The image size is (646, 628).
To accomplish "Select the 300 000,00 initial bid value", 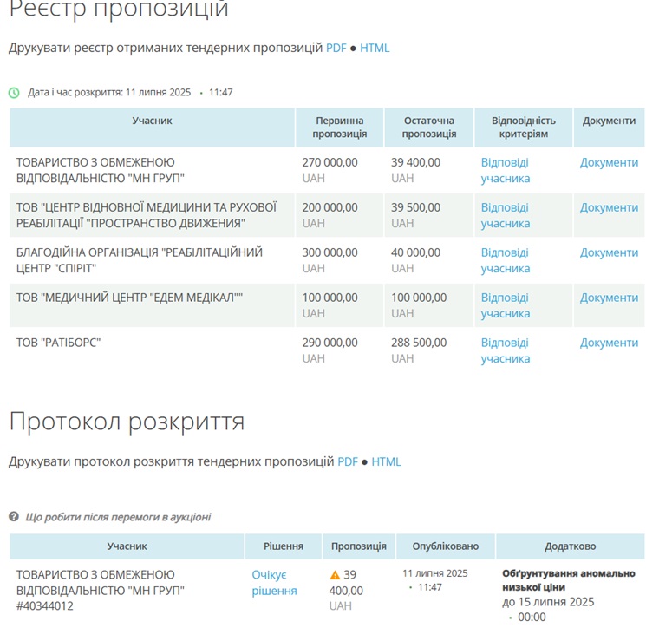I will pyautogui.click(x=330, y=252).
